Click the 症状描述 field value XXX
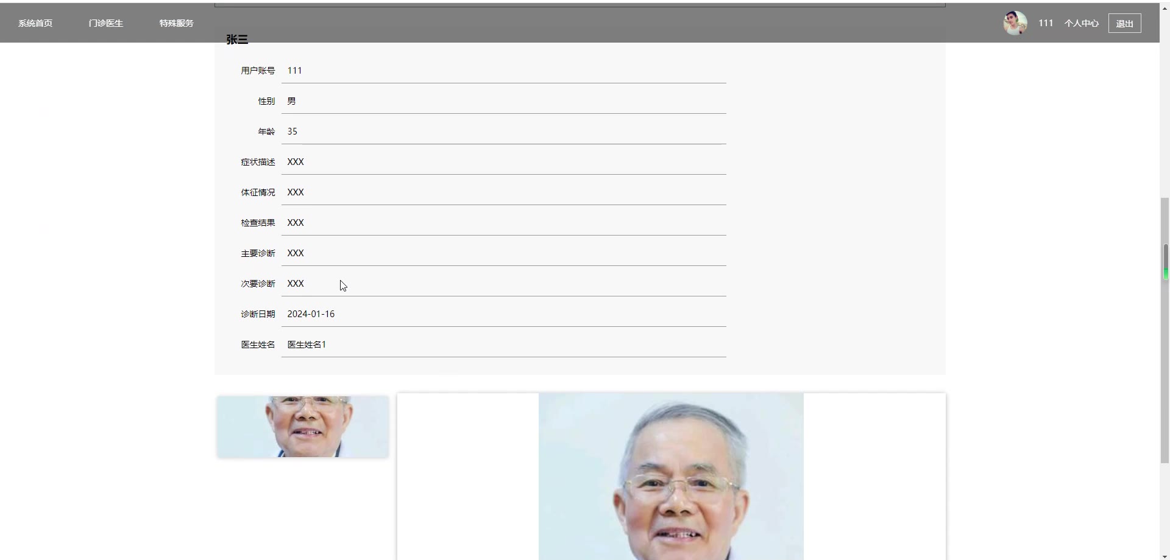 [x=503, y=162]
